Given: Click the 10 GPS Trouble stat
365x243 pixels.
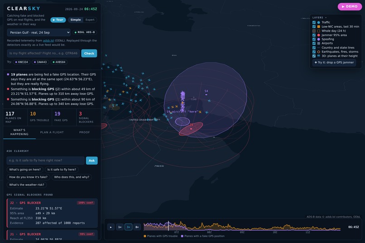Looking at the screenshot, I should point(39,117).
